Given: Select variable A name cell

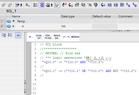Looking at the screenshot, I should 38,26.
